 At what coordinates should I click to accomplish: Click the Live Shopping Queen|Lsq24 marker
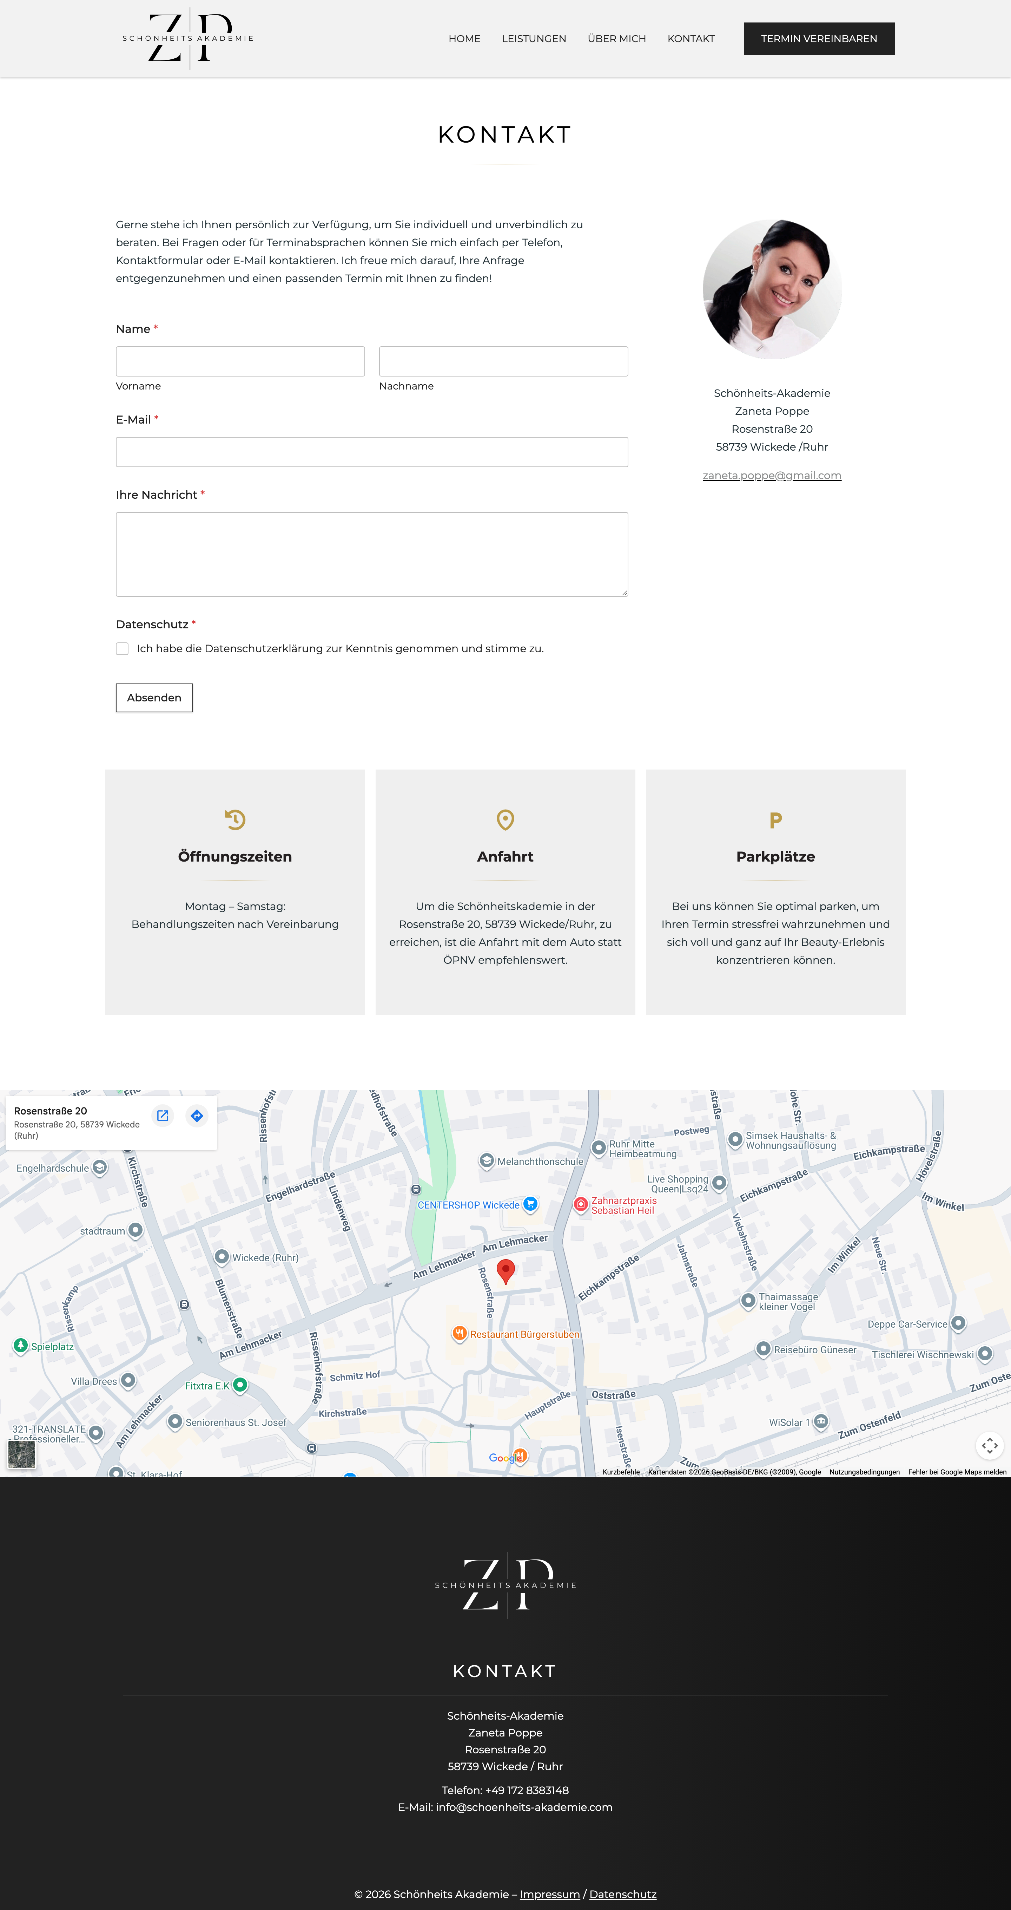coord(719,1183)
